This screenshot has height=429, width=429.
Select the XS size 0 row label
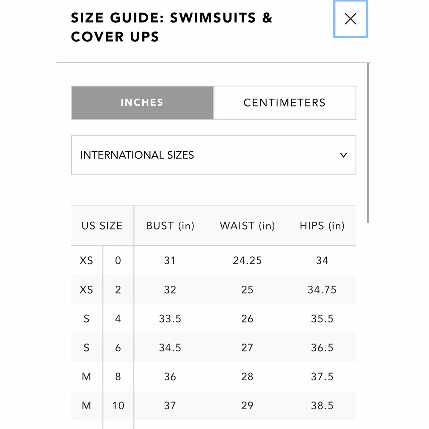(x=86, y=261)
